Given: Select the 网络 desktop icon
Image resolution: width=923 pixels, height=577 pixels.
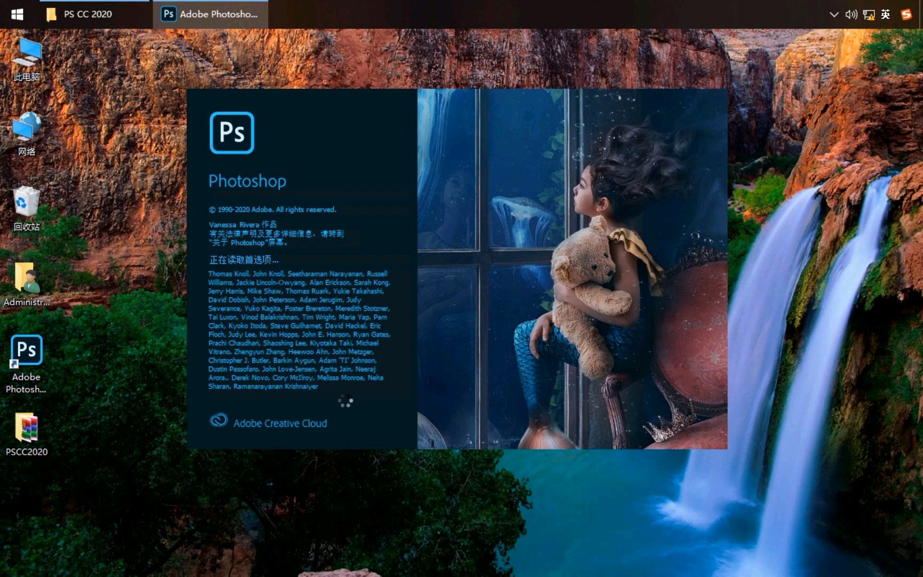Looking at the screenshot, I should [x=27, y=134].
